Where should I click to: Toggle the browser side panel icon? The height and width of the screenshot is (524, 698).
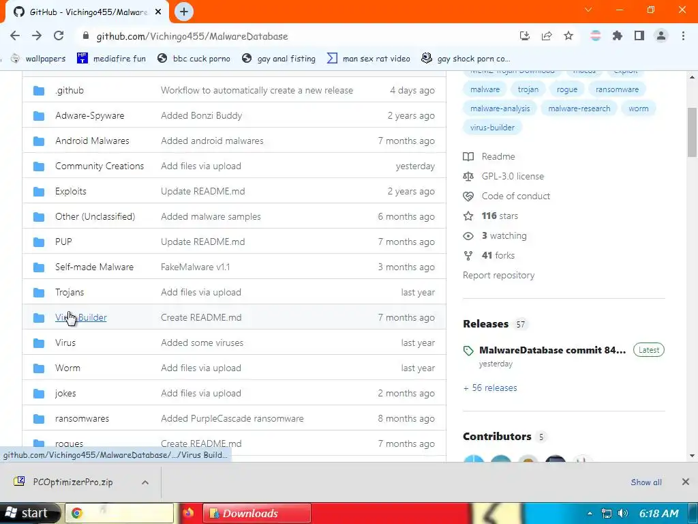(639, 35)
